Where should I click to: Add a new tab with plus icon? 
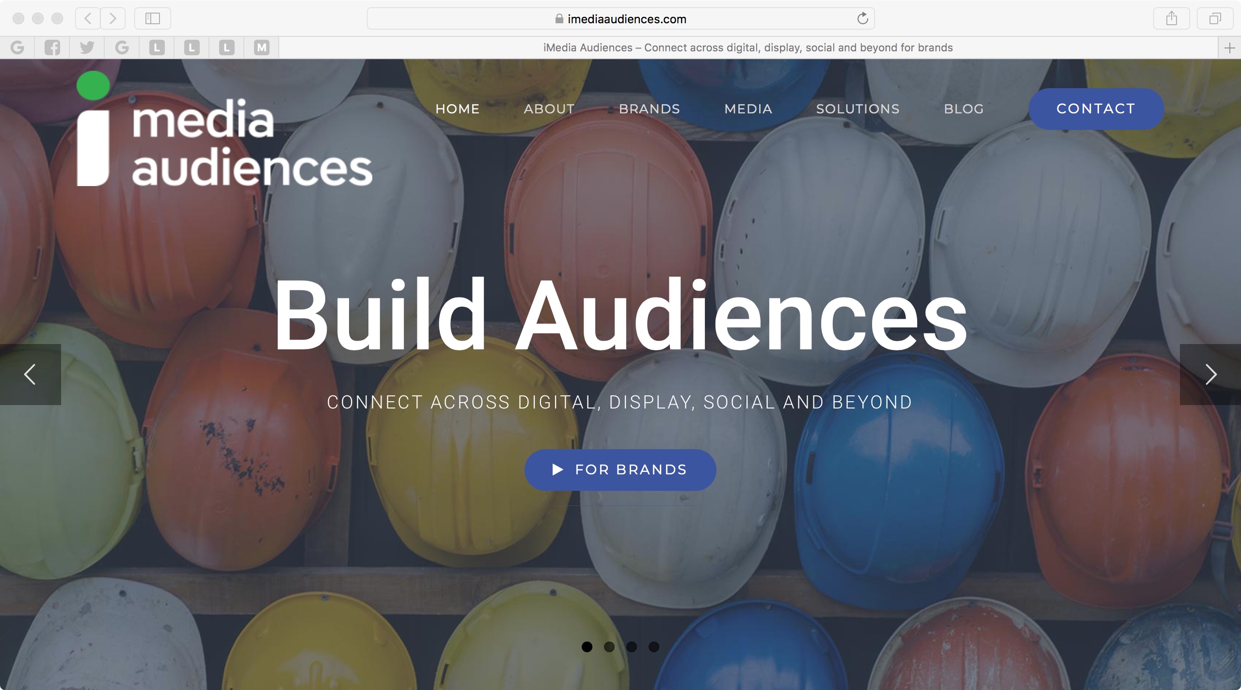point(1229,47)
